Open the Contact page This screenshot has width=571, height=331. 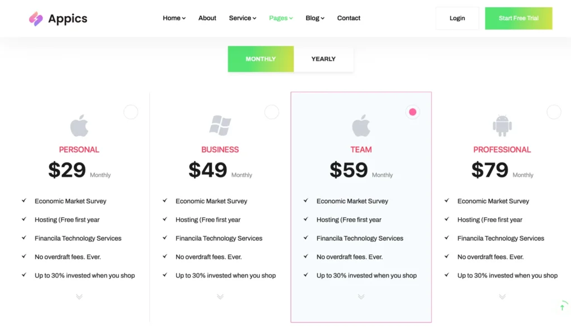click(349, 18)
